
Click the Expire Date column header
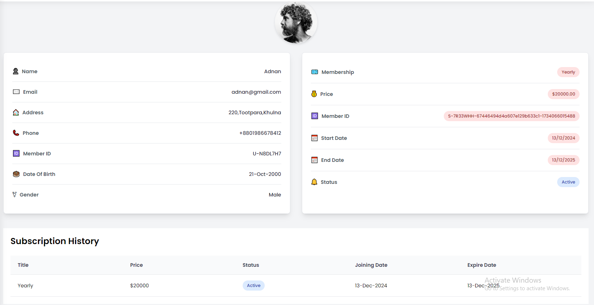point(481,265)
